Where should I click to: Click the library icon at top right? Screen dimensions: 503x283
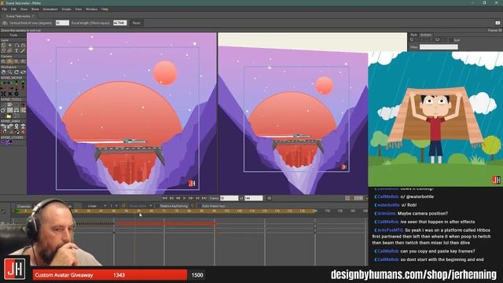tap(497, 23)
